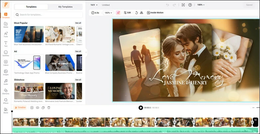Click the screen capture focus icon
This screenshot has width=260, height=134.
[183, 5]
